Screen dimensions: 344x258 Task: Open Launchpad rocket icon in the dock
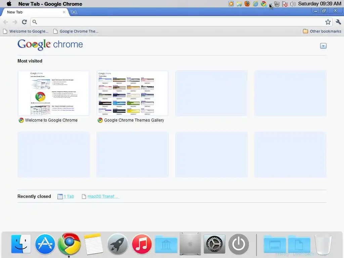pos(118,244)
